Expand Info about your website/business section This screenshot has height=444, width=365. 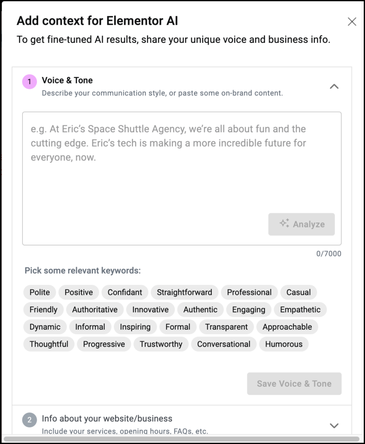click(x=334, y=425)
